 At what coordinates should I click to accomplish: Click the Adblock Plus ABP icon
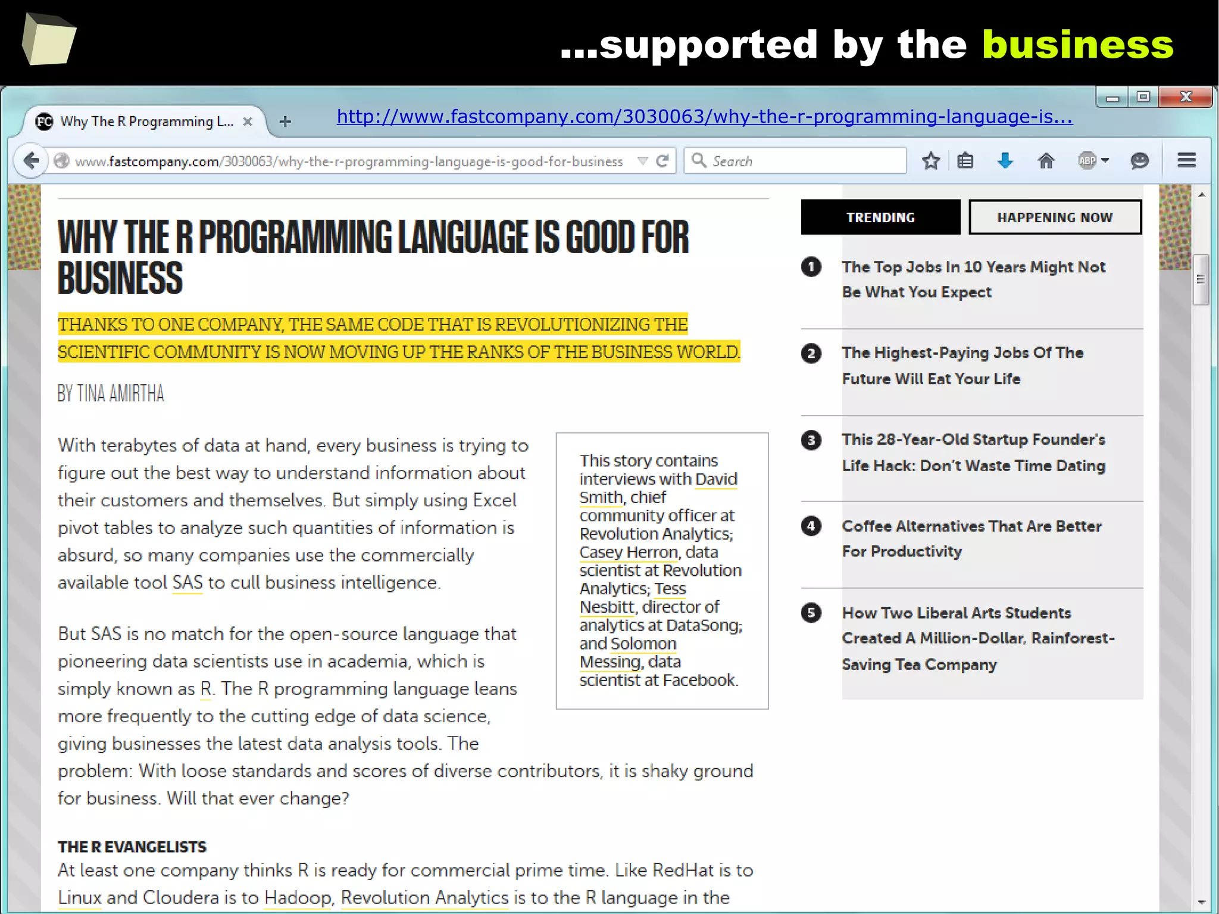tap(1087, 160)
